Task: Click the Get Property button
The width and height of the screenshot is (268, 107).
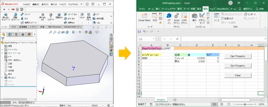Action: coord(238,56)
